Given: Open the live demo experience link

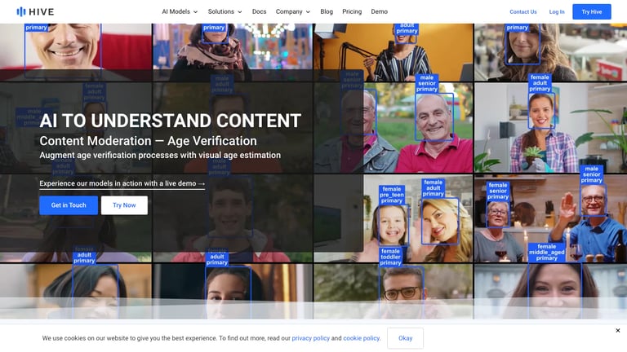Looking at the screenshot, I should coord(122,183).
